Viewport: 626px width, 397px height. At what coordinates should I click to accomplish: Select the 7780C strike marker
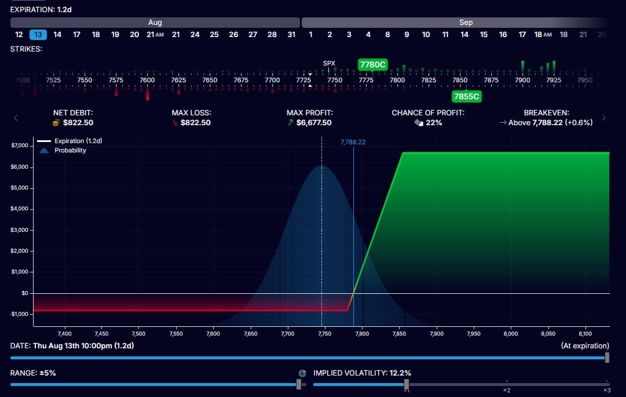(372, 65)
